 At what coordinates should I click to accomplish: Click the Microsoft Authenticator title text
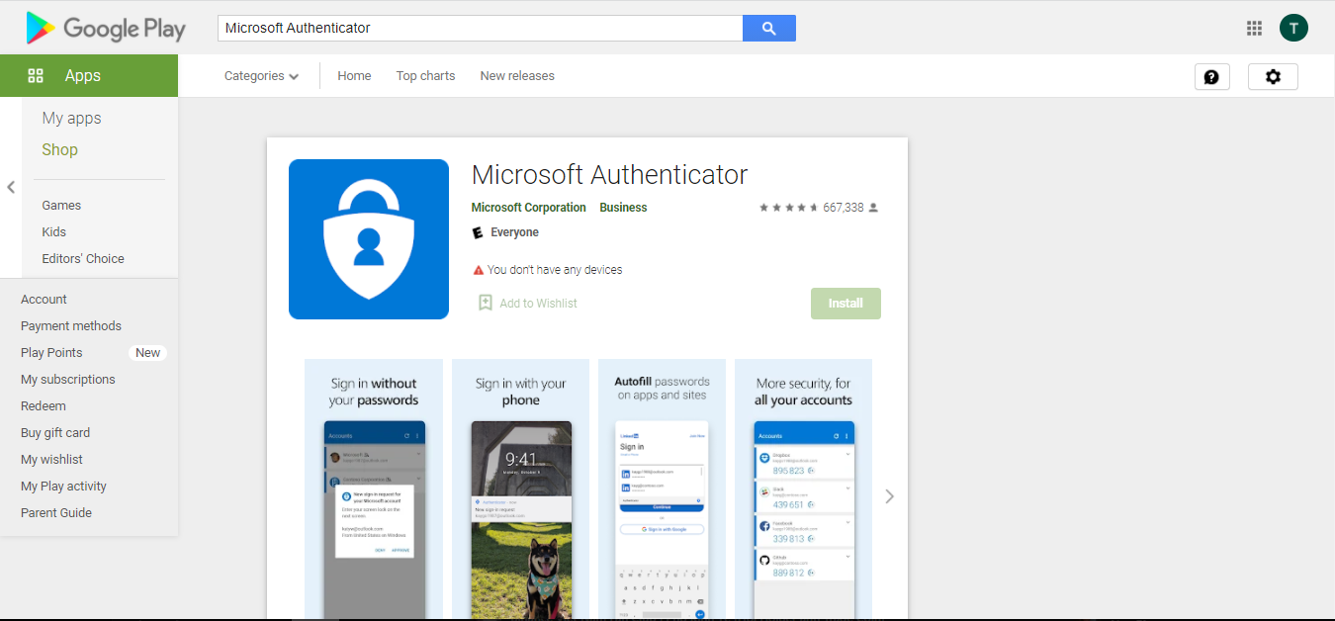tap(609, 175)
